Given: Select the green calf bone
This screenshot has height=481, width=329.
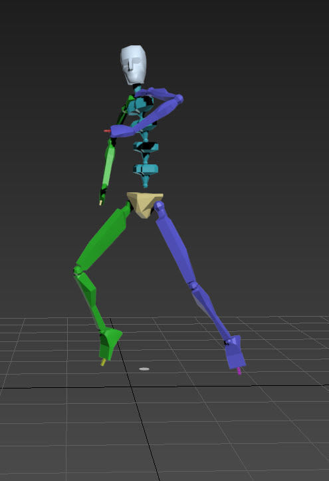Looking at the screenshot, I should click(x=91, y=300).
